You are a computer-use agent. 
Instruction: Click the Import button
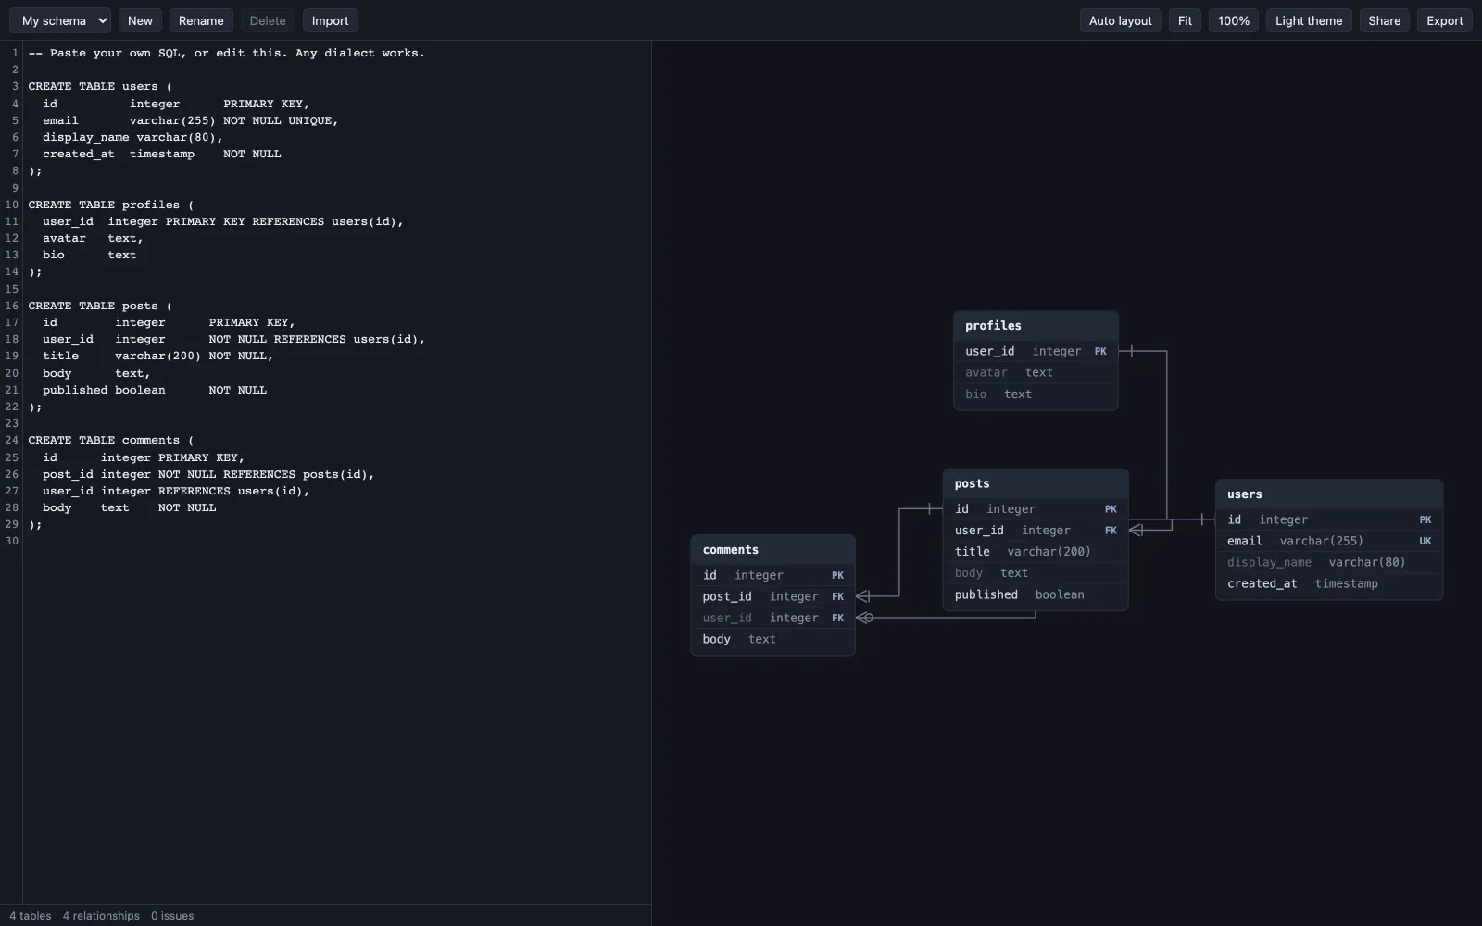[331, 20]
